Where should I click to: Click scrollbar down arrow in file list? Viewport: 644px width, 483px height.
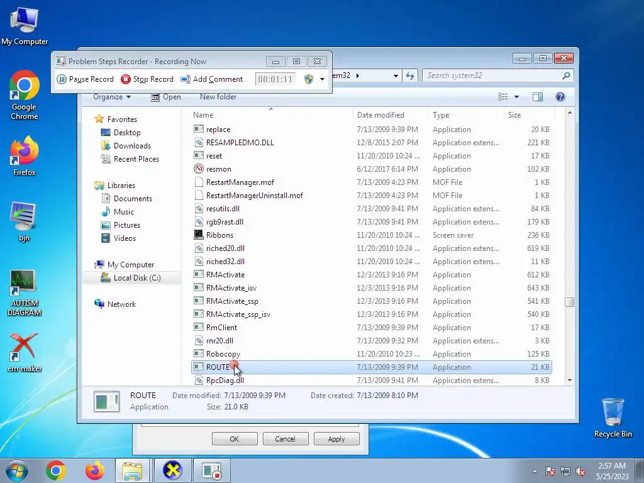point(570,380)
